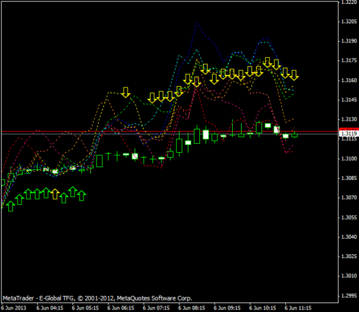
Task: Click the 6 Jun 11:15 time label
Action: [x=298, y=308]
